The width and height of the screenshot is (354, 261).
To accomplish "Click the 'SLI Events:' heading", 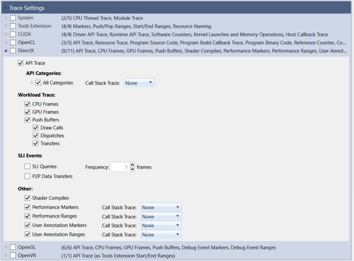I will click(x=30, y=156).
